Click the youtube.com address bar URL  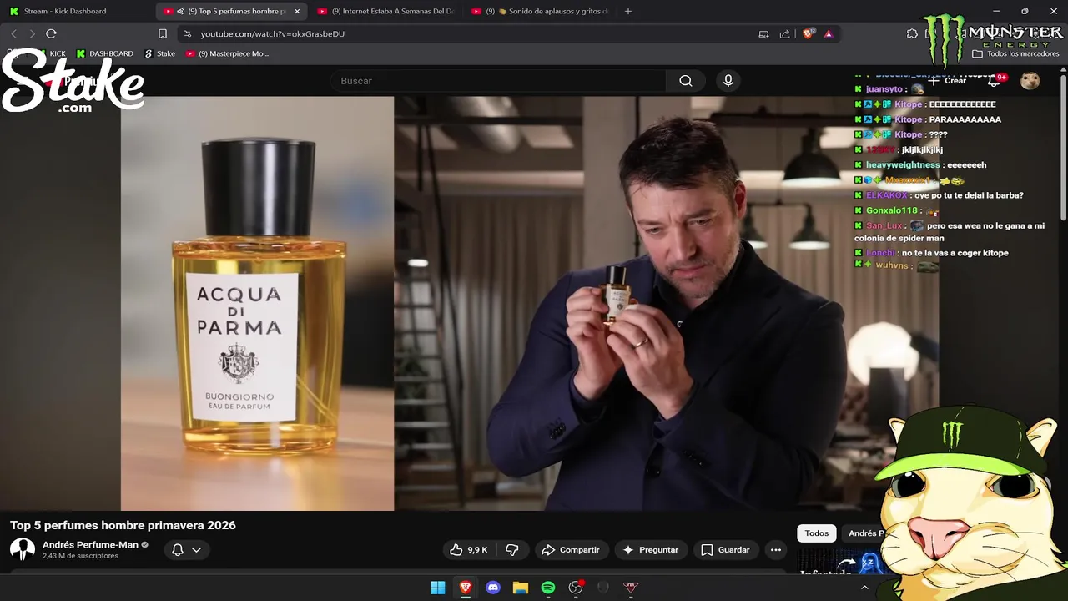[273, 33]
